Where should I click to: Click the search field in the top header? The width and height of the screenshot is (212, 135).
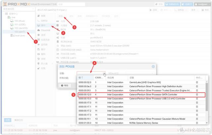pyautogui.click(x=72, y=4)
